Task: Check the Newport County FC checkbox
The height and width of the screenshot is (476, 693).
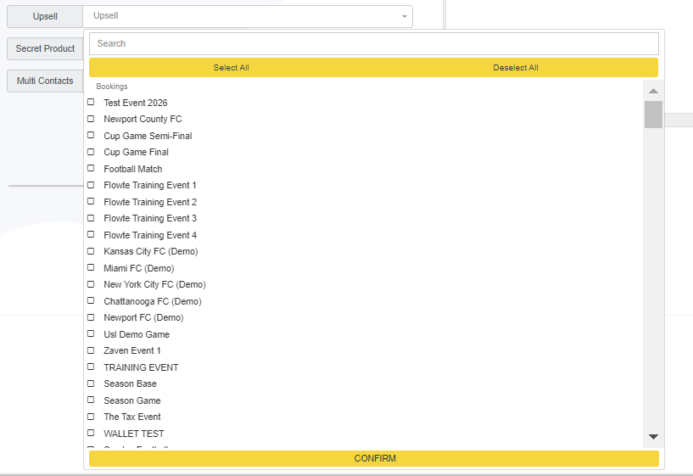Action: 91,119
